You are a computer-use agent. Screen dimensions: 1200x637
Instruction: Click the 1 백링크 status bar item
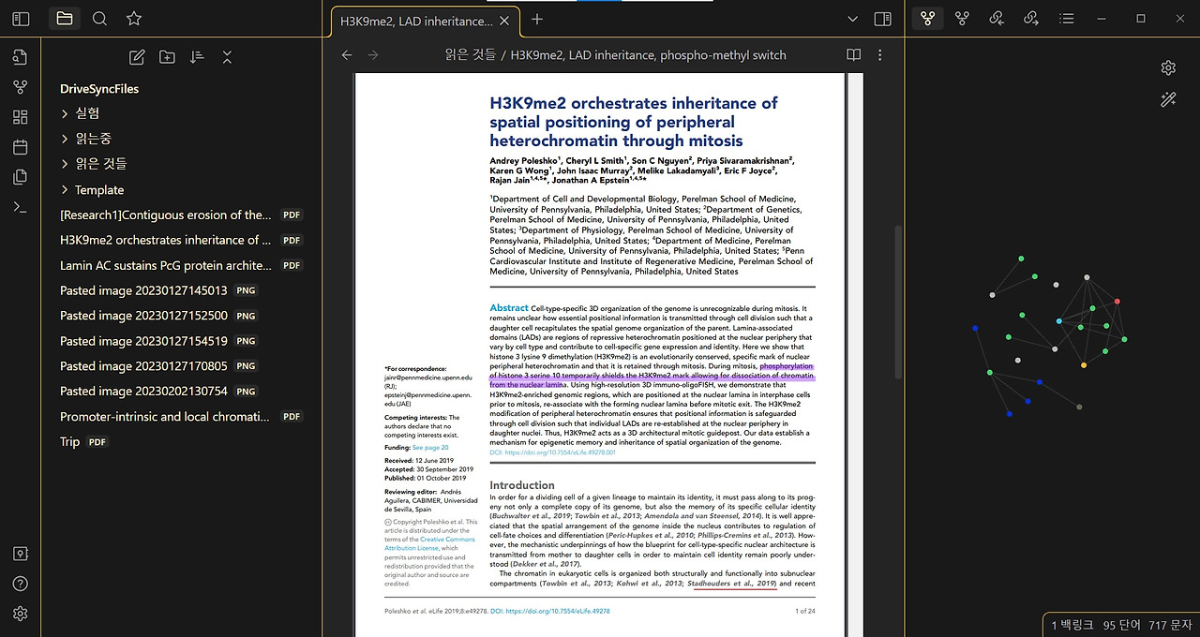[1072, 625]
